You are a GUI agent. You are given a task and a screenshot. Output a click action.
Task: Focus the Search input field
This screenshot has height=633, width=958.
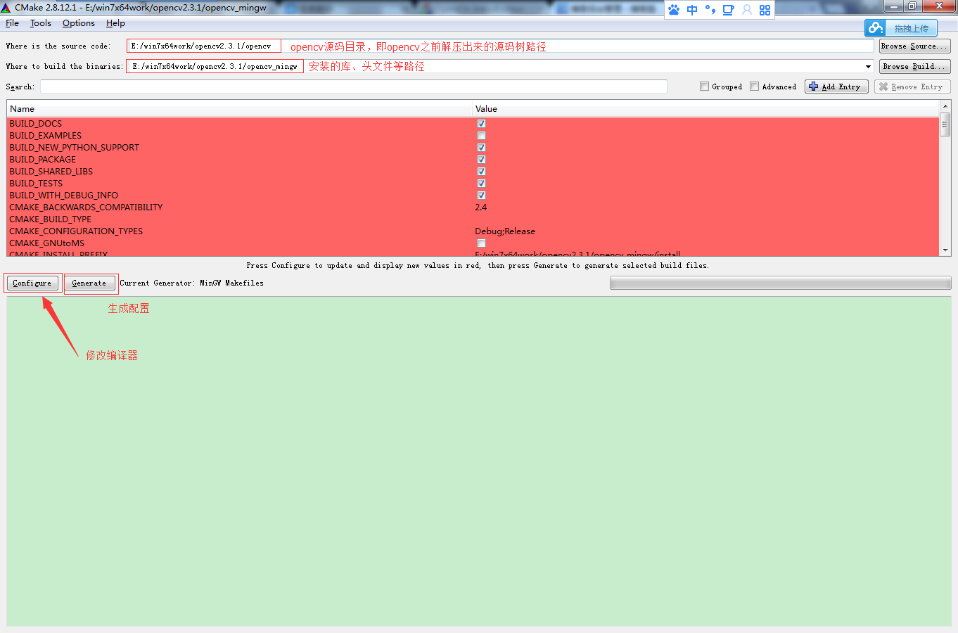(x=353, y=87)
